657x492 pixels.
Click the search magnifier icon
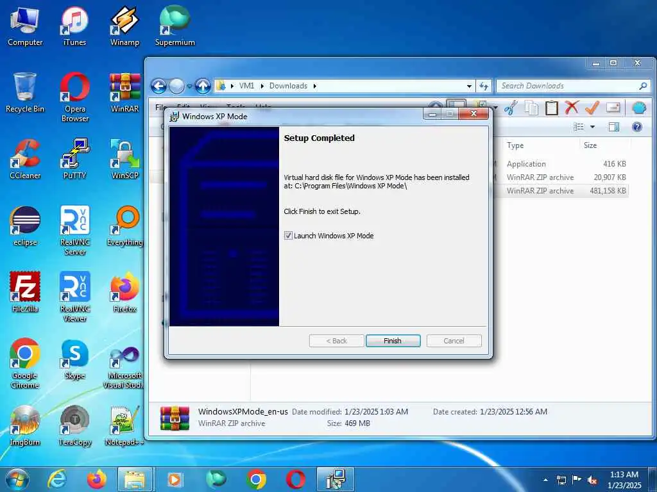coord(643,86)
